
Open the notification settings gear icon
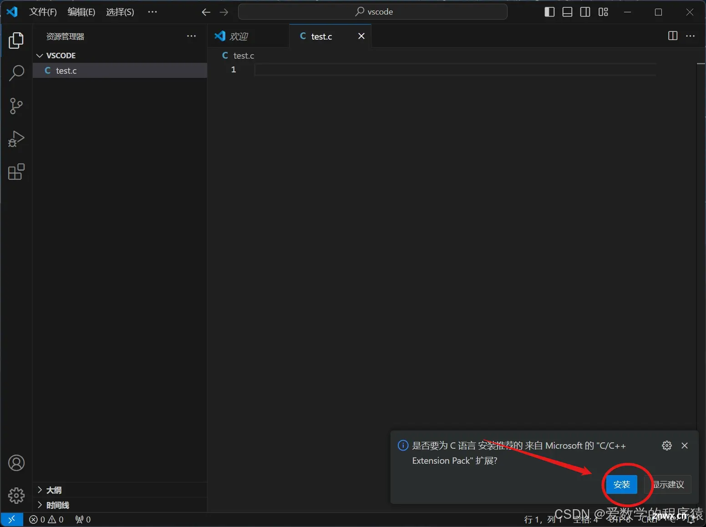pos(667,446)
